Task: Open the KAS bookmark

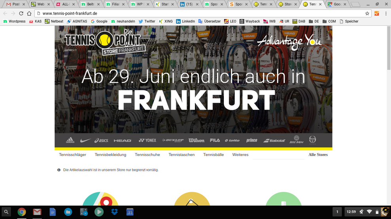Action: coord(36,21)
